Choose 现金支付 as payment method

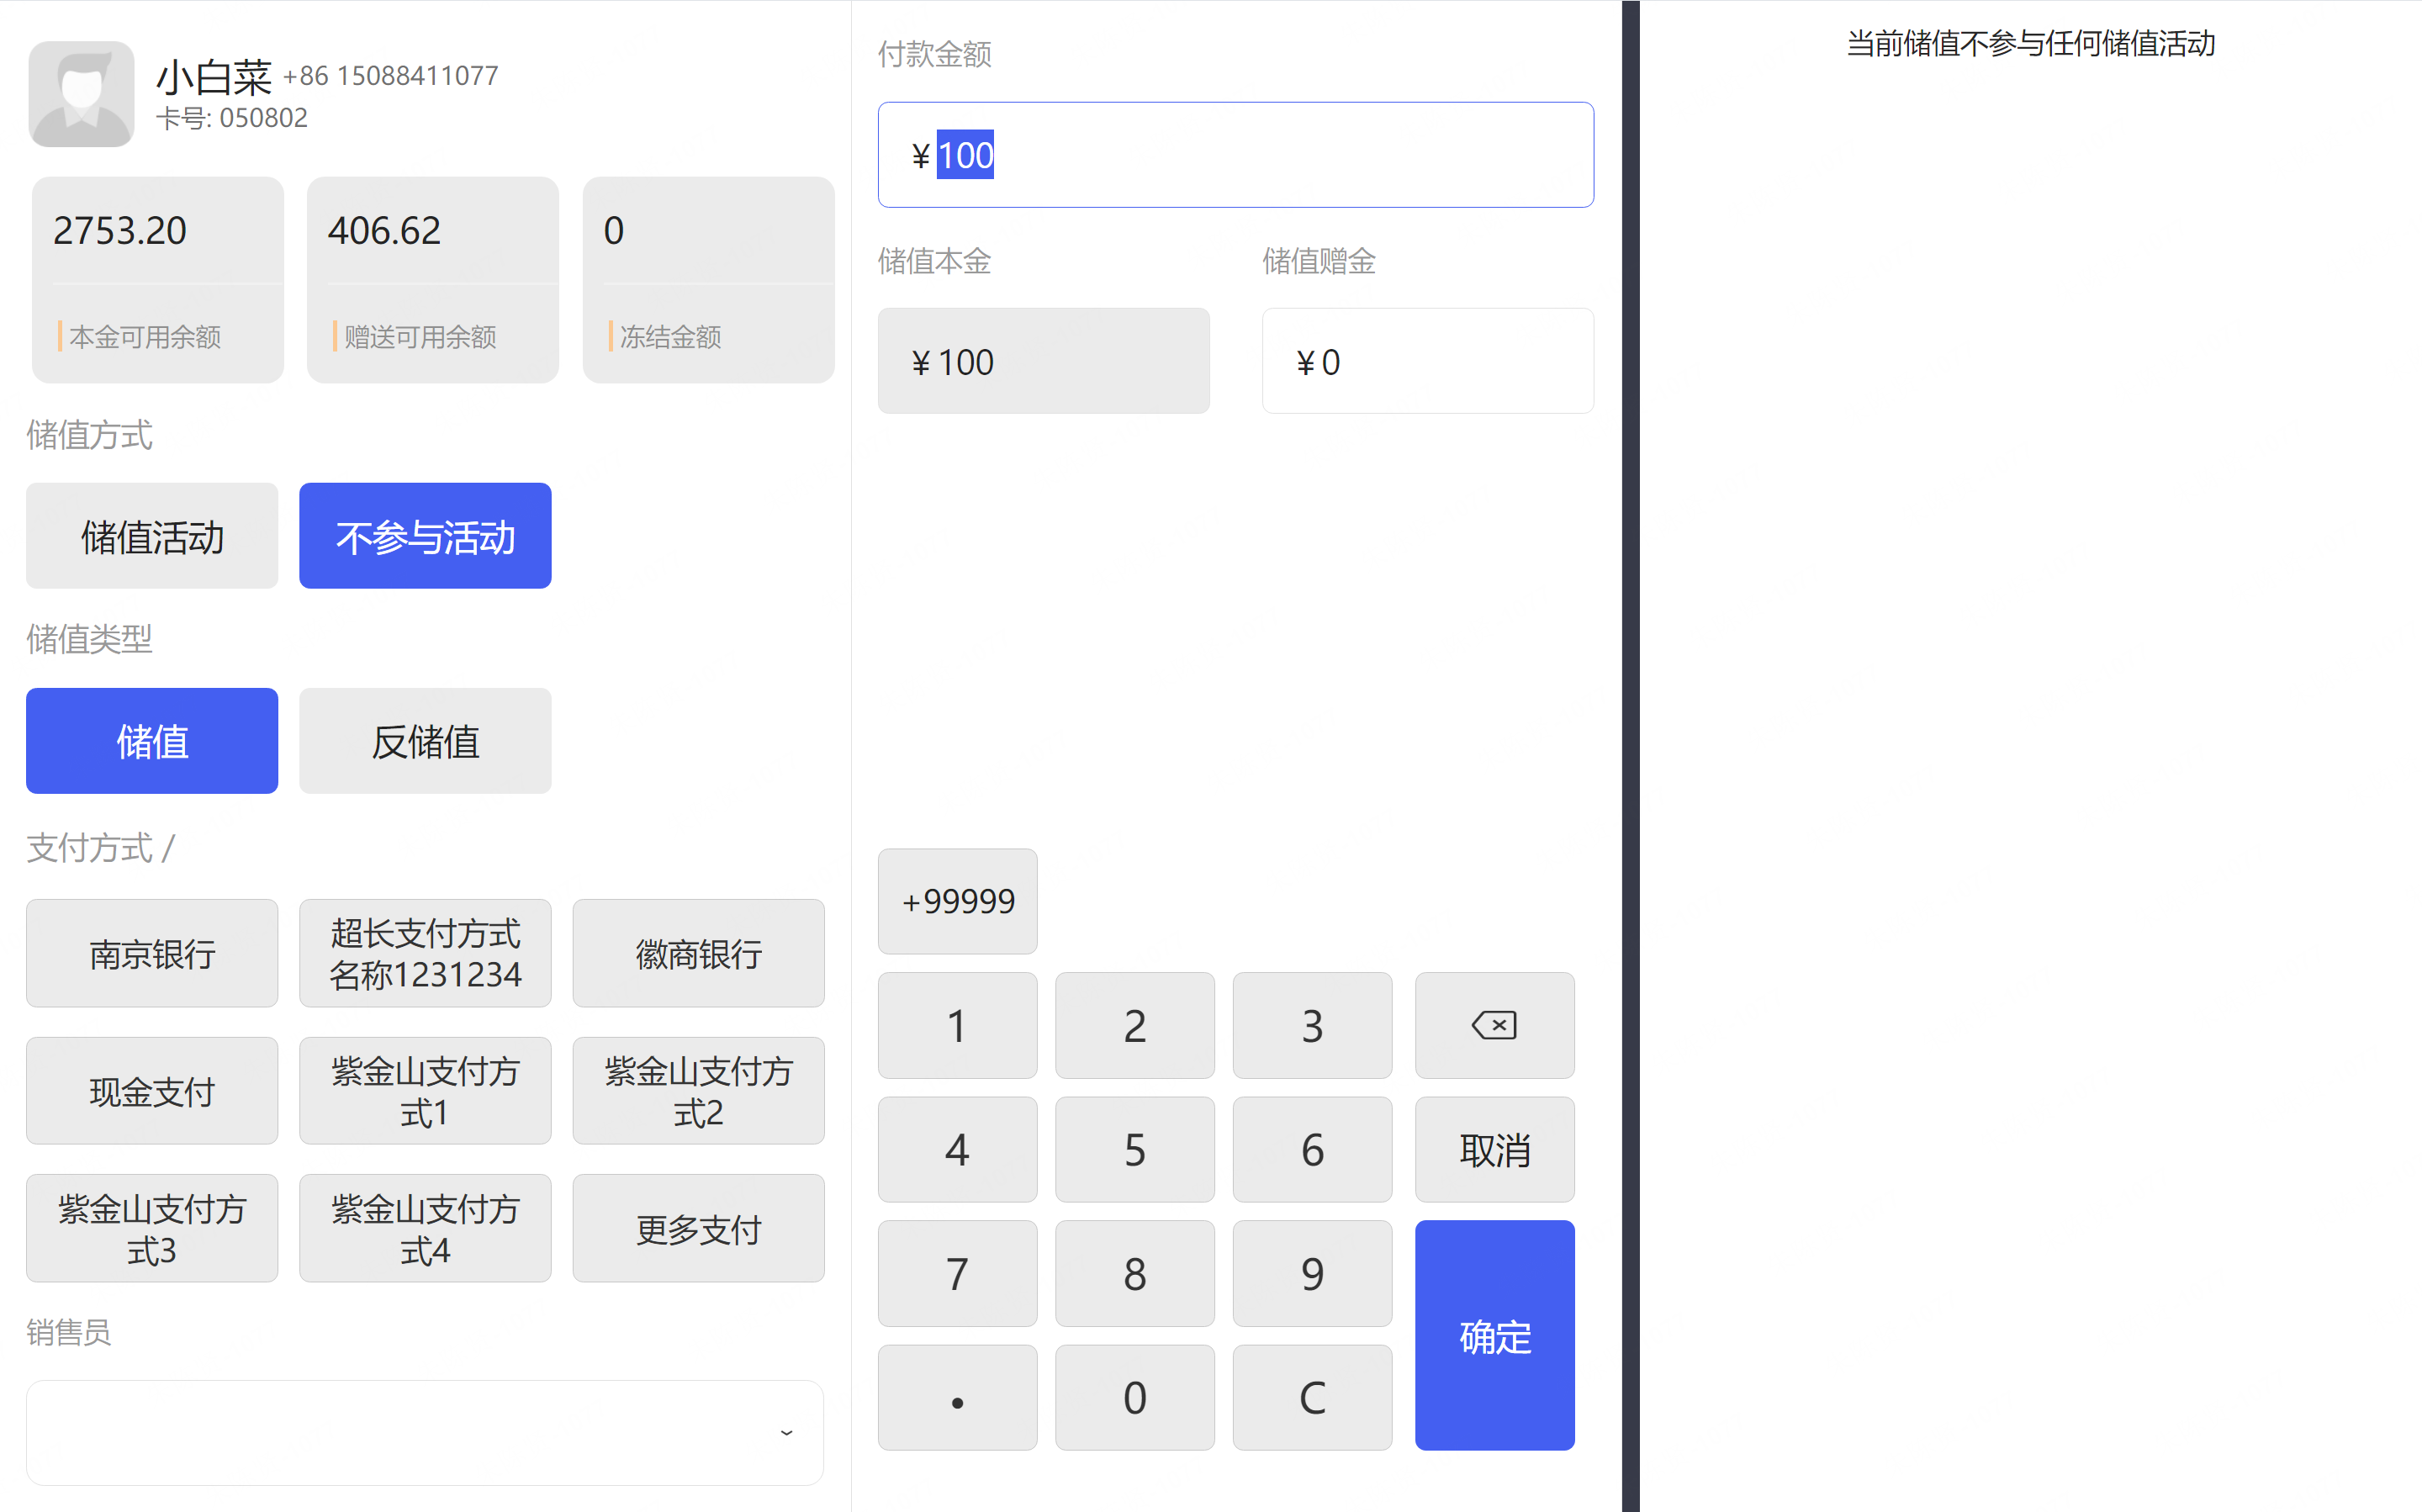(x=152, y=1090)
